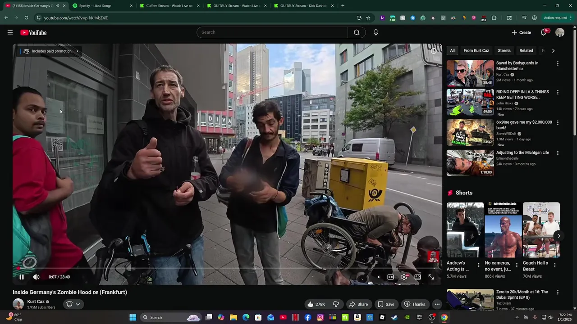Viewport: 577px width, 324px height.
Task: Open the Kurt Caz channel avatar
Action: (18, 304)
